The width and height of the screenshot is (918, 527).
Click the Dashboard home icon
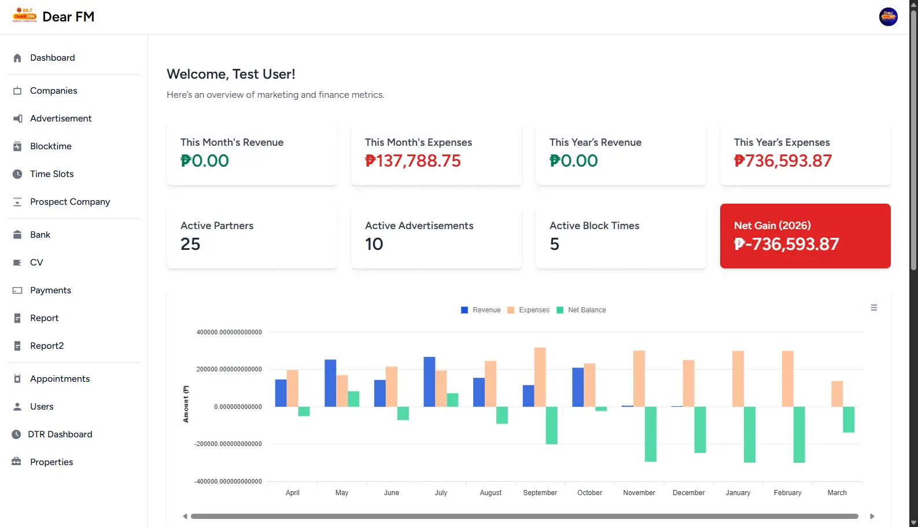click(x=17, y=58)
